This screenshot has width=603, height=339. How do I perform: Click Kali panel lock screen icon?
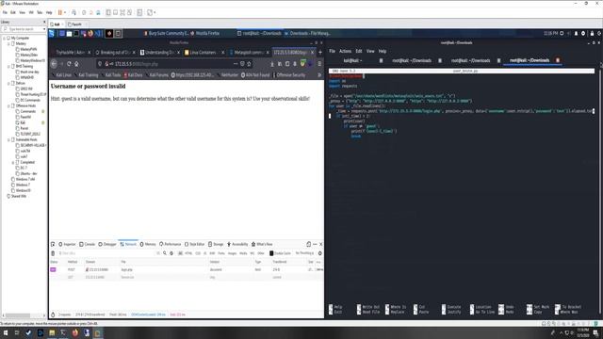point(592,34)
